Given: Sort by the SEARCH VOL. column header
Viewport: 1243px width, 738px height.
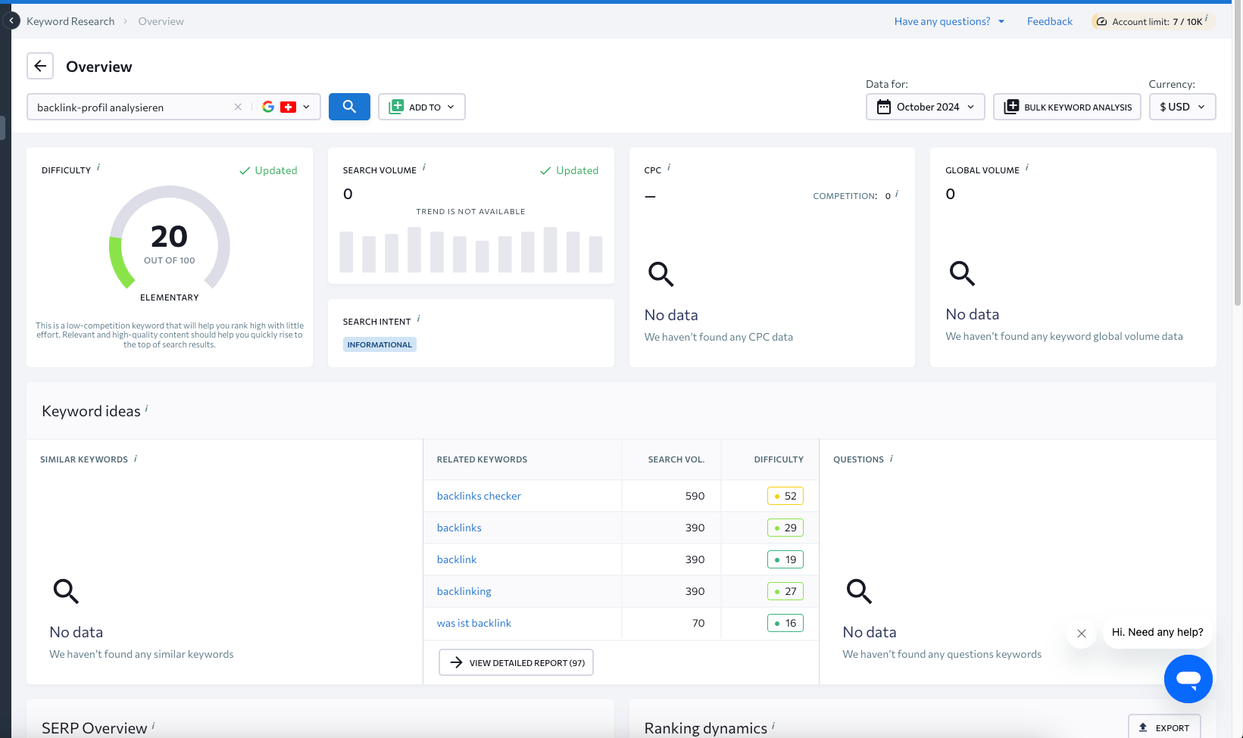Looking at the screenshot, I should point(676,459).
